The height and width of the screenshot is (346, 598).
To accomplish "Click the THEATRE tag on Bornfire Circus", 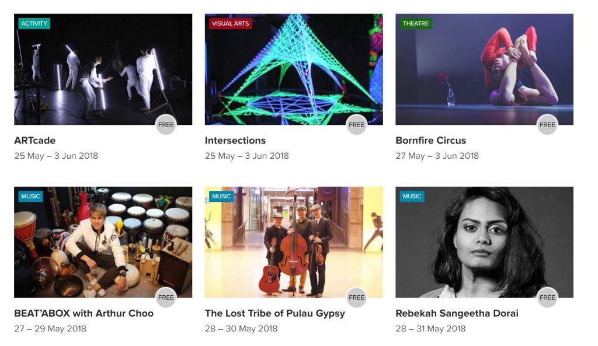I will point(416,23).
